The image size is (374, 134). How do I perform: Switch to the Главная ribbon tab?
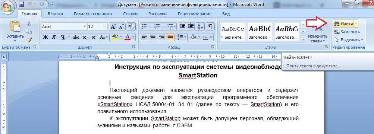tap(29, 14)
